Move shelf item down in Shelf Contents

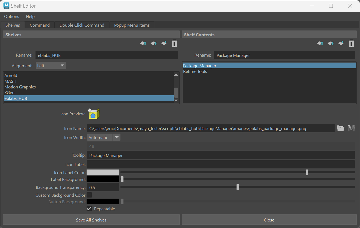[331, 43]
